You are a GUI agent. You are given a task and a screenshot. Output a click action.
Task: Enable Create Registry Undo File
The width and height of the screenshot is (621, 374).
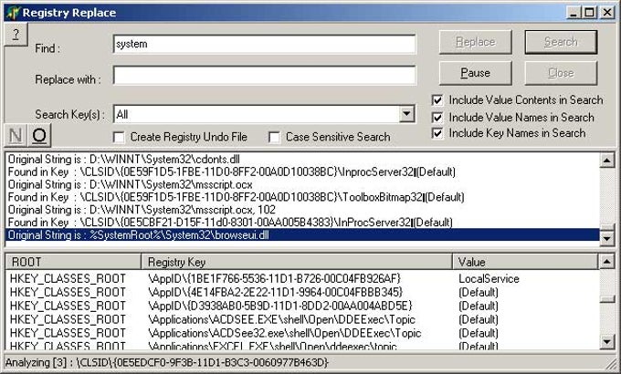(x=119, y=137)
